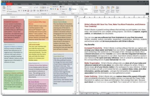
Task: Open the font color picker arrow
Action: tap(29, 10)
